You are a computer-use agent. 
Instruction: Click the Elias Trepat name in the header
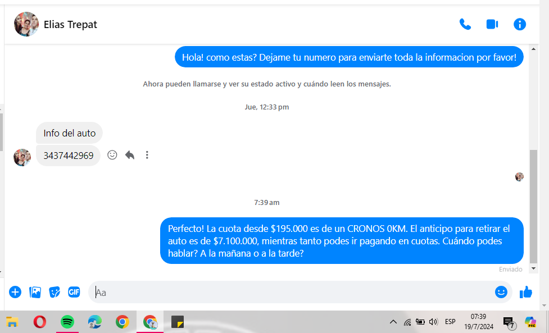(x=70, y=25)
